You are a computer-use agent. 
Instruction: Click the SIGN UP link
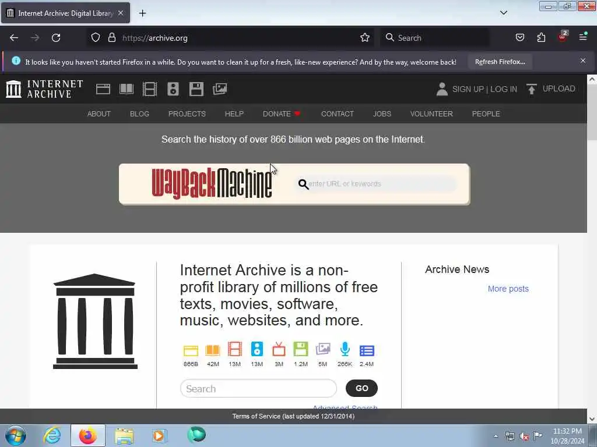[x=468, y=89]
